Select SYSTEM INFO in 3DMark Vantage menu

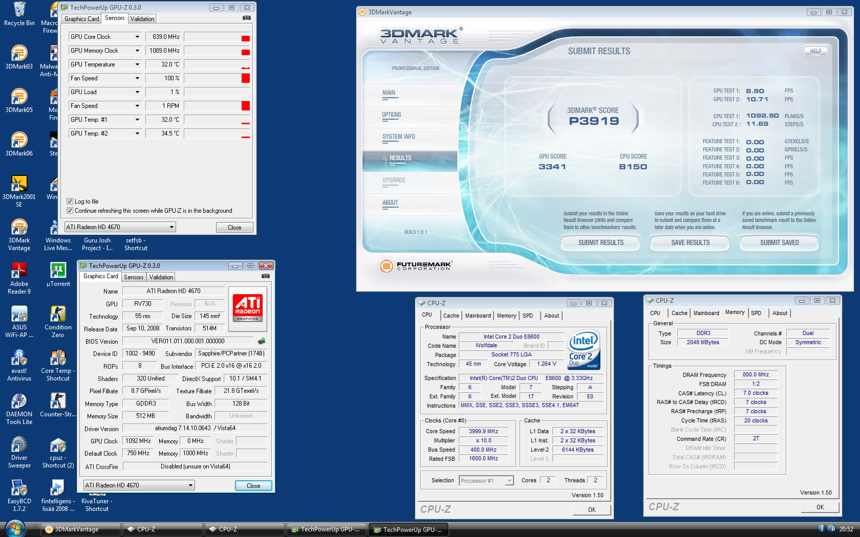pos(398,137)
